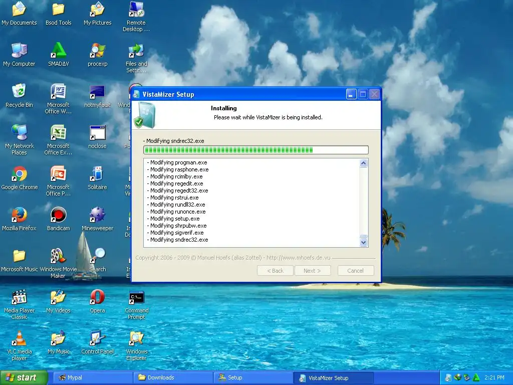Click the VistaMizer title bar icon
The height and width of the screenshot is (385, 513).
point(136,94)
